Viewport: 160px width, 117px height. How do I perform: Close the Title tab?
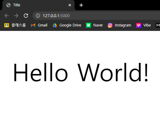[70, 5]
